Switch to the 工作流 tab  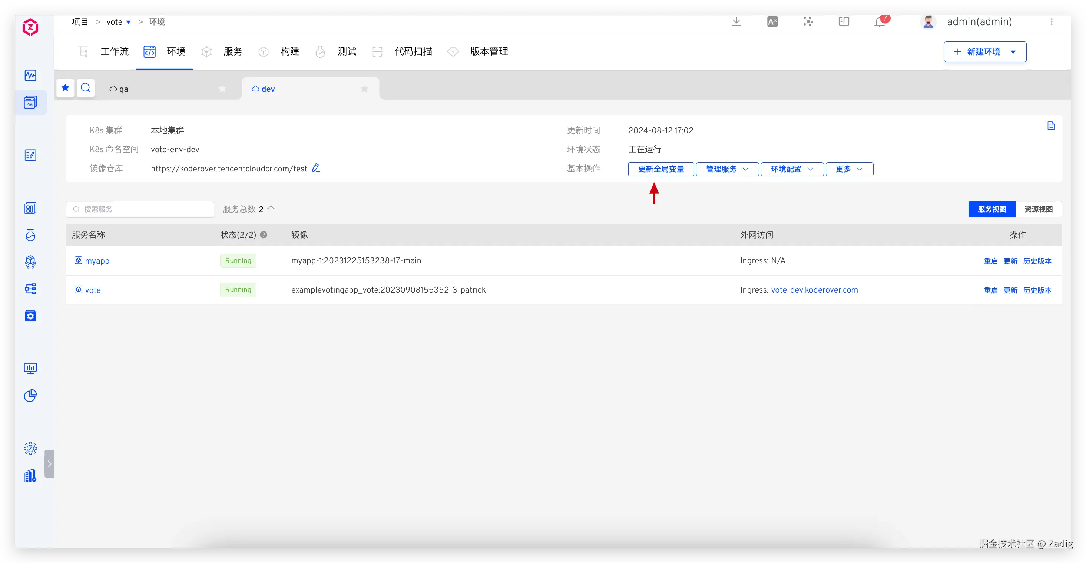pos(114,51)
